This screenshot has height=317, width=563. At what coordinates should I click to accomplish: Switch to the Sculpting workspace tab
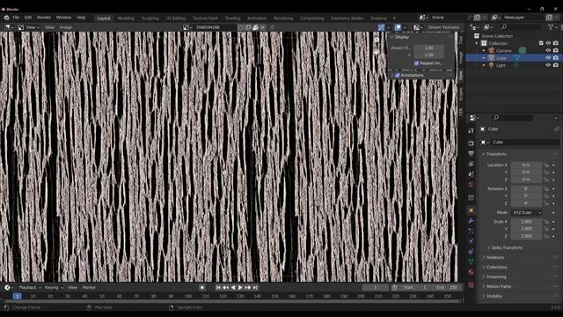(150, 18)
